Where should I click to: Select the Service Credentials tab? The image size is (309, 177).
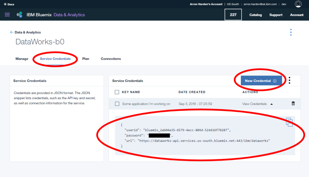click(55, 59)
